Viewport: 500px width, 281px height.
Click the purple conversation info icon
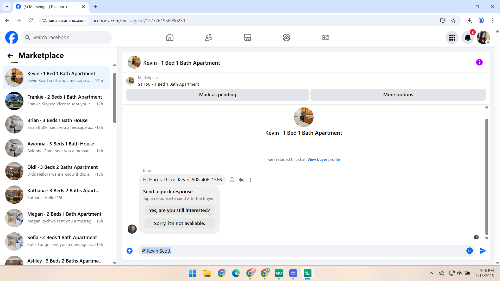click(479, 62)
